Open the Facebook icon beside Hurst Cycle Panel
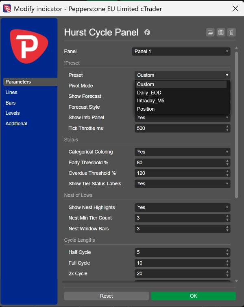Image resolution: width=244 pixels, height=307 pixels. 147,32
